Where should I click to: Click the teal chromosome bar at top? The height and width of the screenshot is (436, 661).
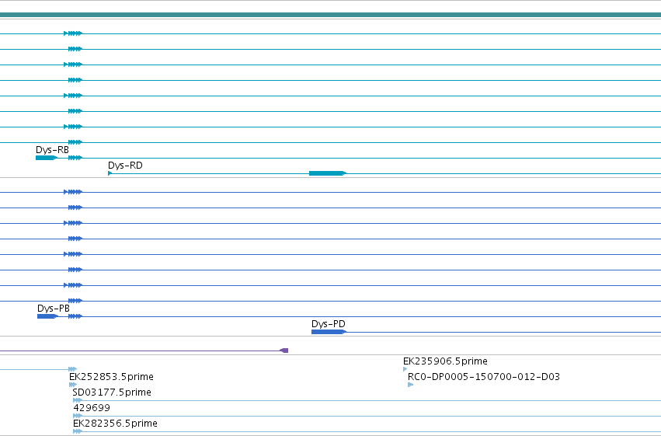pyautogui.click(x=331, y=15)
